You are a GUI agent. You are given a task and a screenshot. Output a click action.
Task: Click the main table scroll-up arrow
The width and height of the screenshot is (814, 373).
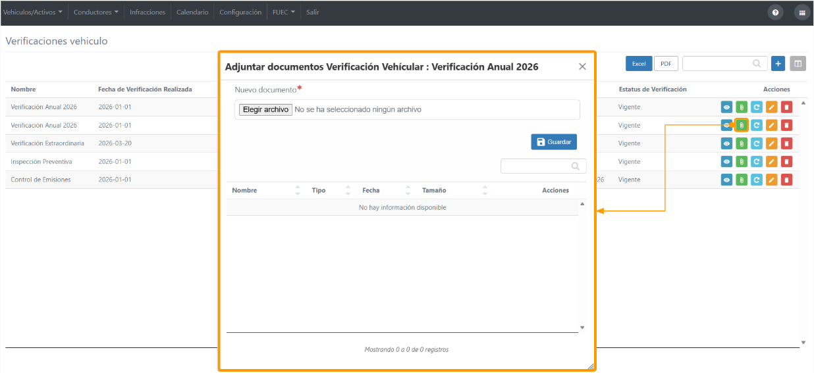coord(803,103)
